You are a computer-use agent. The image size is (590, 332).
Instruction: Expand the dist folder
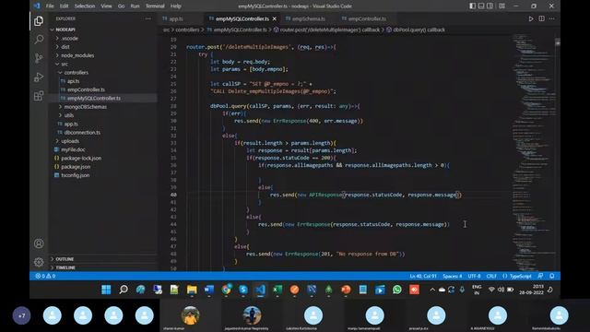point(65,47)
